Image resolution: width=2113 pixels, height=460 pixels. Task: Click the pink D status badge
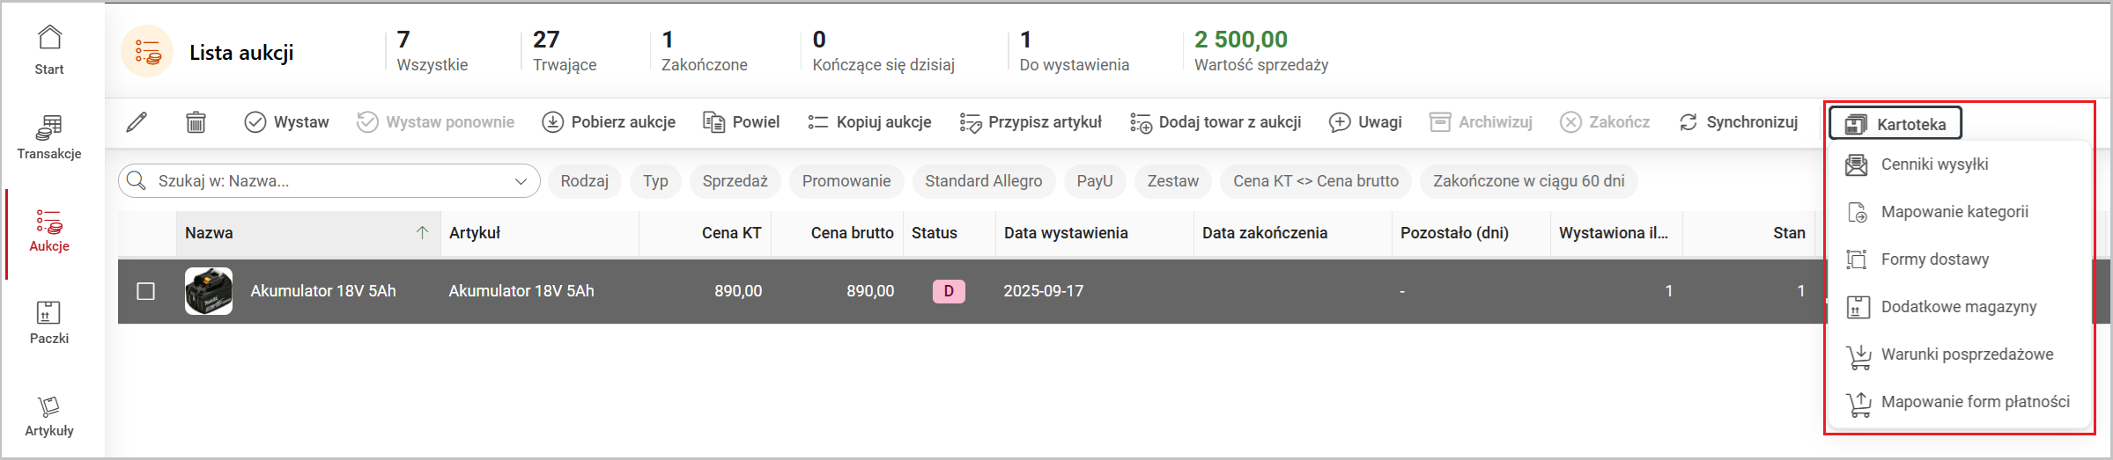click(x=949, y=291)
